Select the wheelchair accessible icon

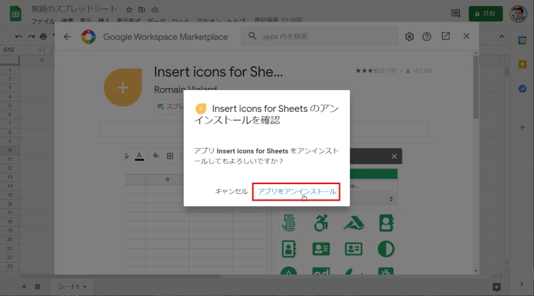[x=321, y=223]
